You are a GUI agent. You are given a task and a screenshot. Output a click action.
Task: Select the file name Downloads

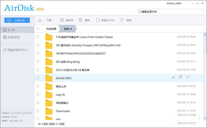click(63, 111)
